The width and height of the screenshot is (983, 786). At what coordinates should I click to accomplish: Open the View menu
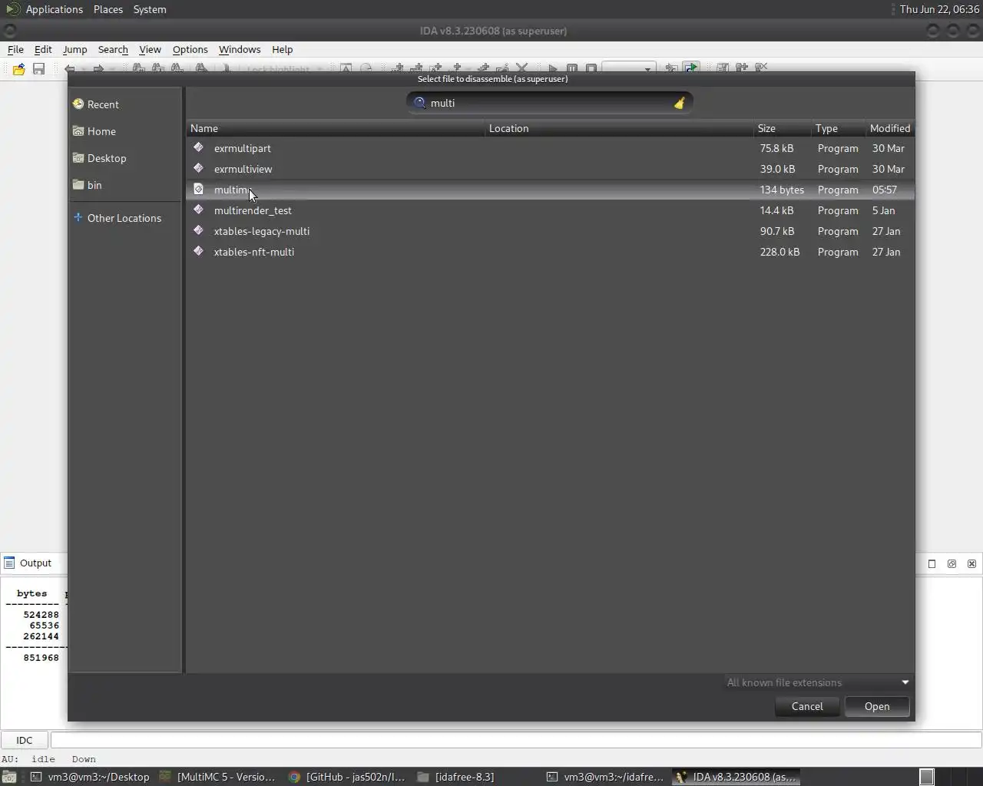[x=150, y=49]
